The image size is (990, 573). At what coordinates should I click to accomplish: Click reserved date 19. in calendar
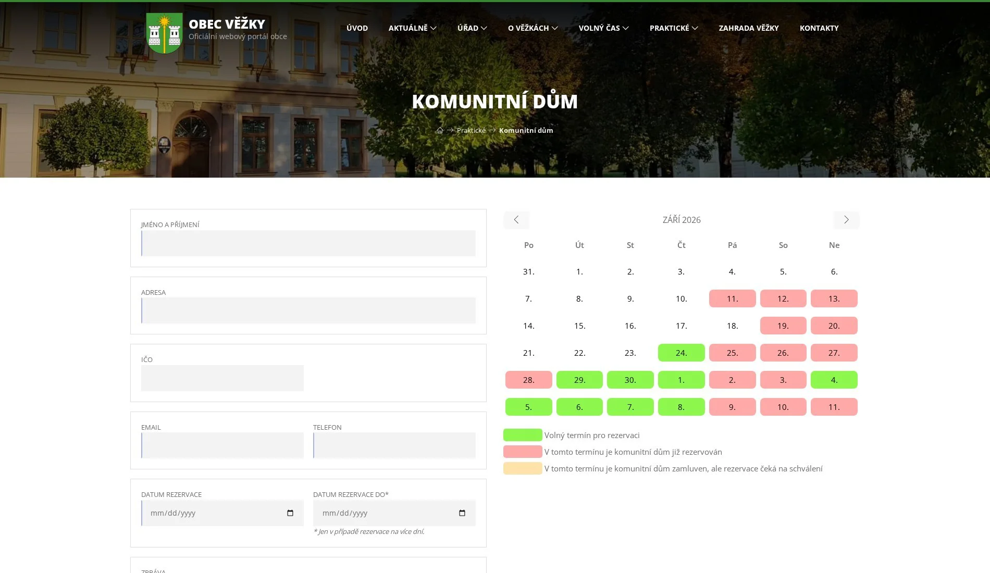[783, 326]
